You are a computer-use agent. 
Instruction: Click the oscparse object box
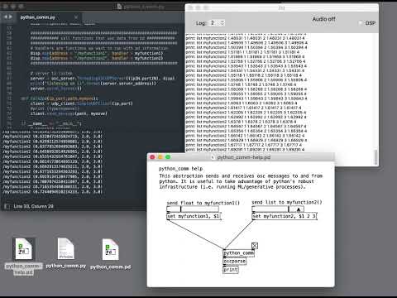(234, 261)
